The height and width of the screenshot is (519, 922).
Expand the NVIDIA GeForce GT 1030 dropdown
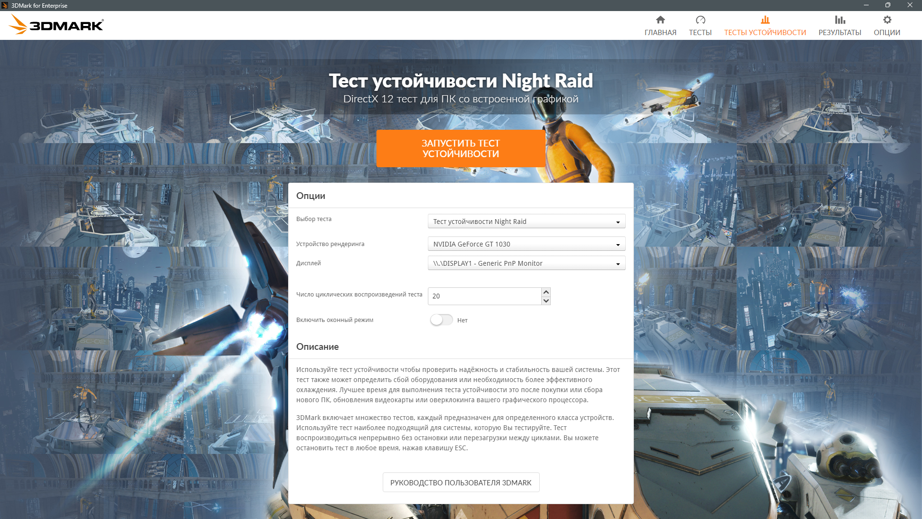[x=526, y=244]
